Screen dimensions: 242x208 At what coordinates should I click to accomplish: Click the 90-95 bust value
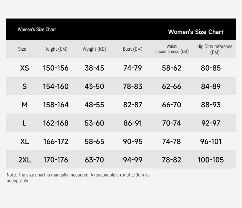tap(133, 141)
